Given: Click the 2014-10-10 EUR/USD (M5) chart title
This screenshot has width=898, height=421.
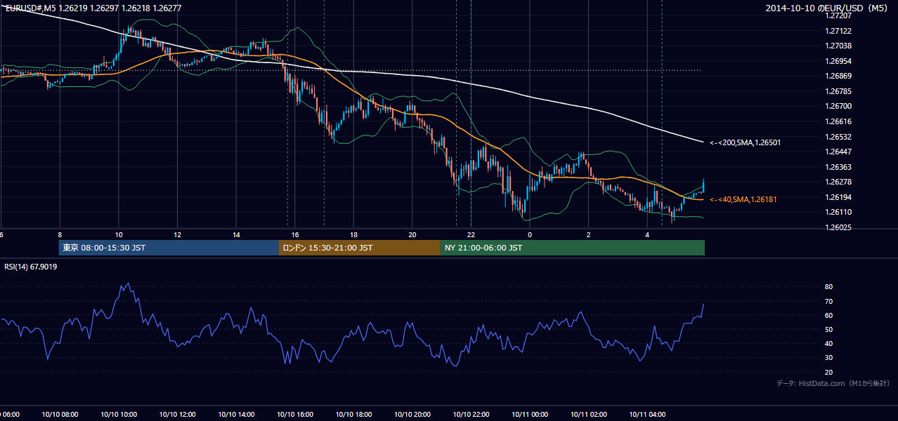Looking at the screenshot, I should pos(827,8).
